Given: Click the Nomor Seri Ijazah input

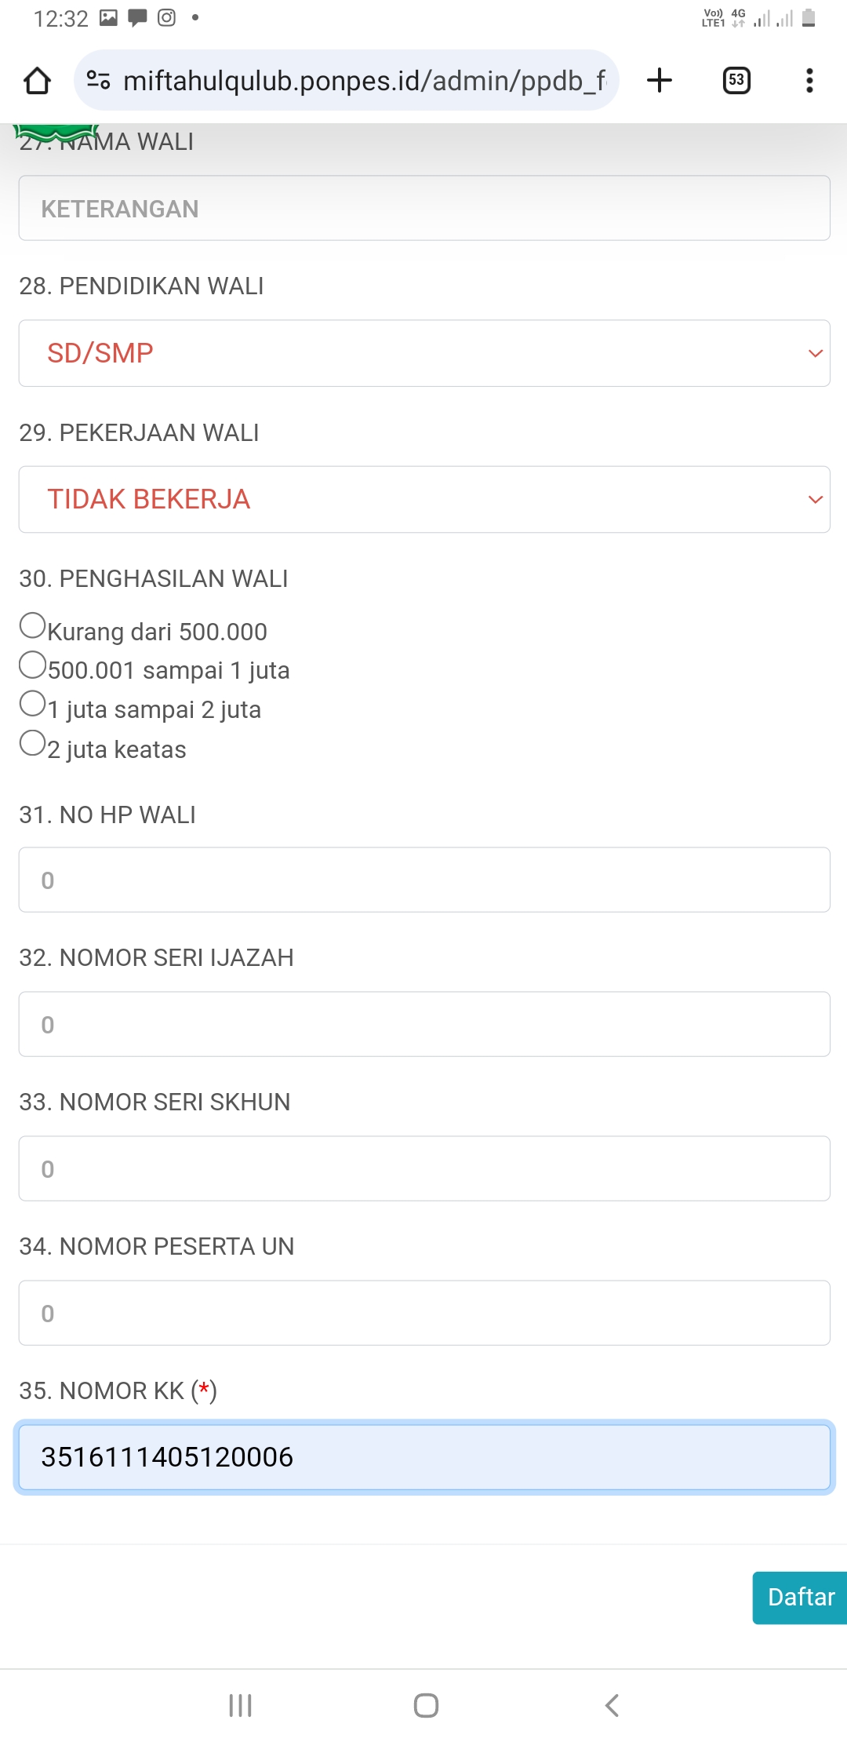Looking at the screenshot, I should [423, 1024].
